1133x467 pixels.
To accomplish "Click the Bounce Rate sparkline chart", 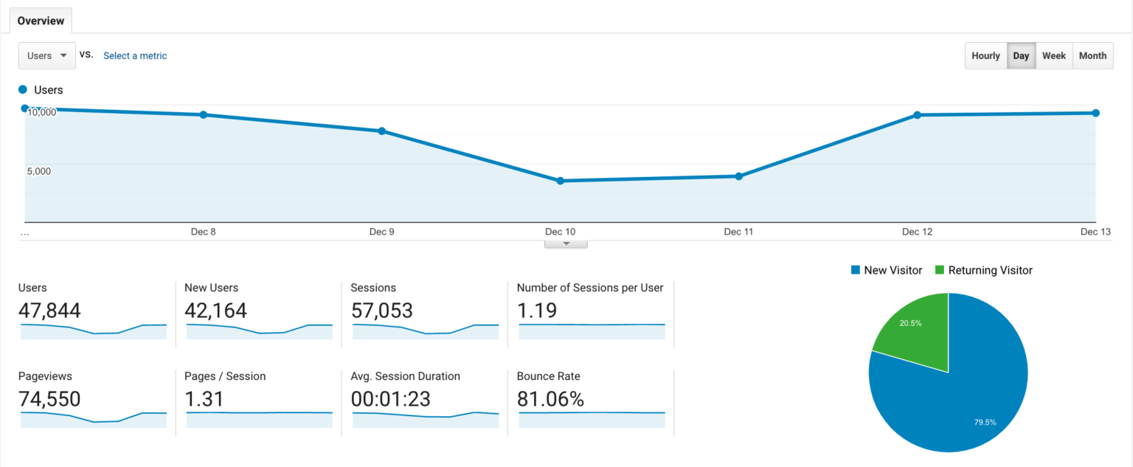I will pyautogui.click(x=592, y=418).
